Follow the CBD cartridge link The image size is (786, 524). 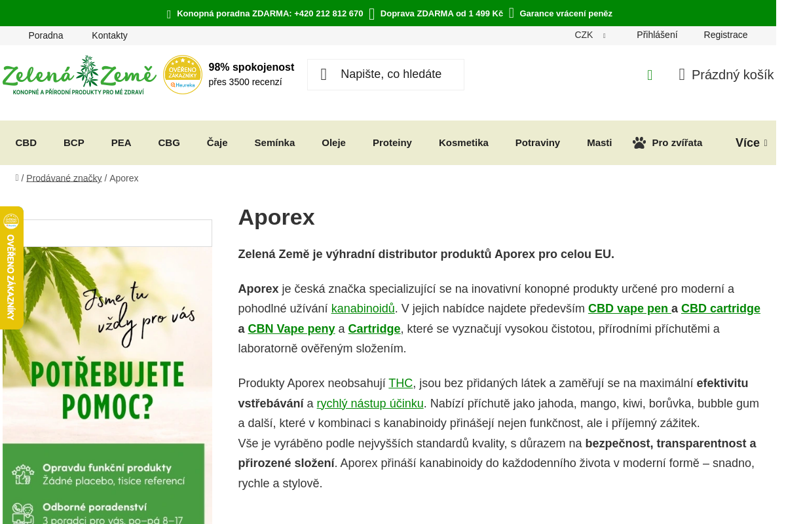pos(720,309)
